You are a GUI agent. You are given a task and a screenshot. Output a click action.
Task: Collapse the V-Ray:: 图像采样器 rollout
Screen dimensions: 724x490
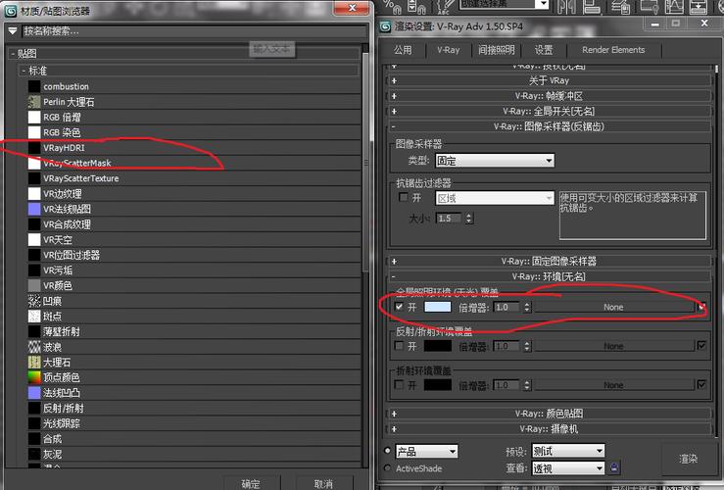tap(549, 126)
